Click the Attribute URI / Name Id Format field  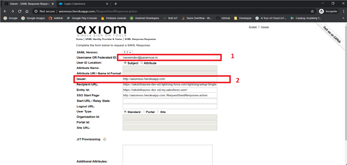pos(170,73)
